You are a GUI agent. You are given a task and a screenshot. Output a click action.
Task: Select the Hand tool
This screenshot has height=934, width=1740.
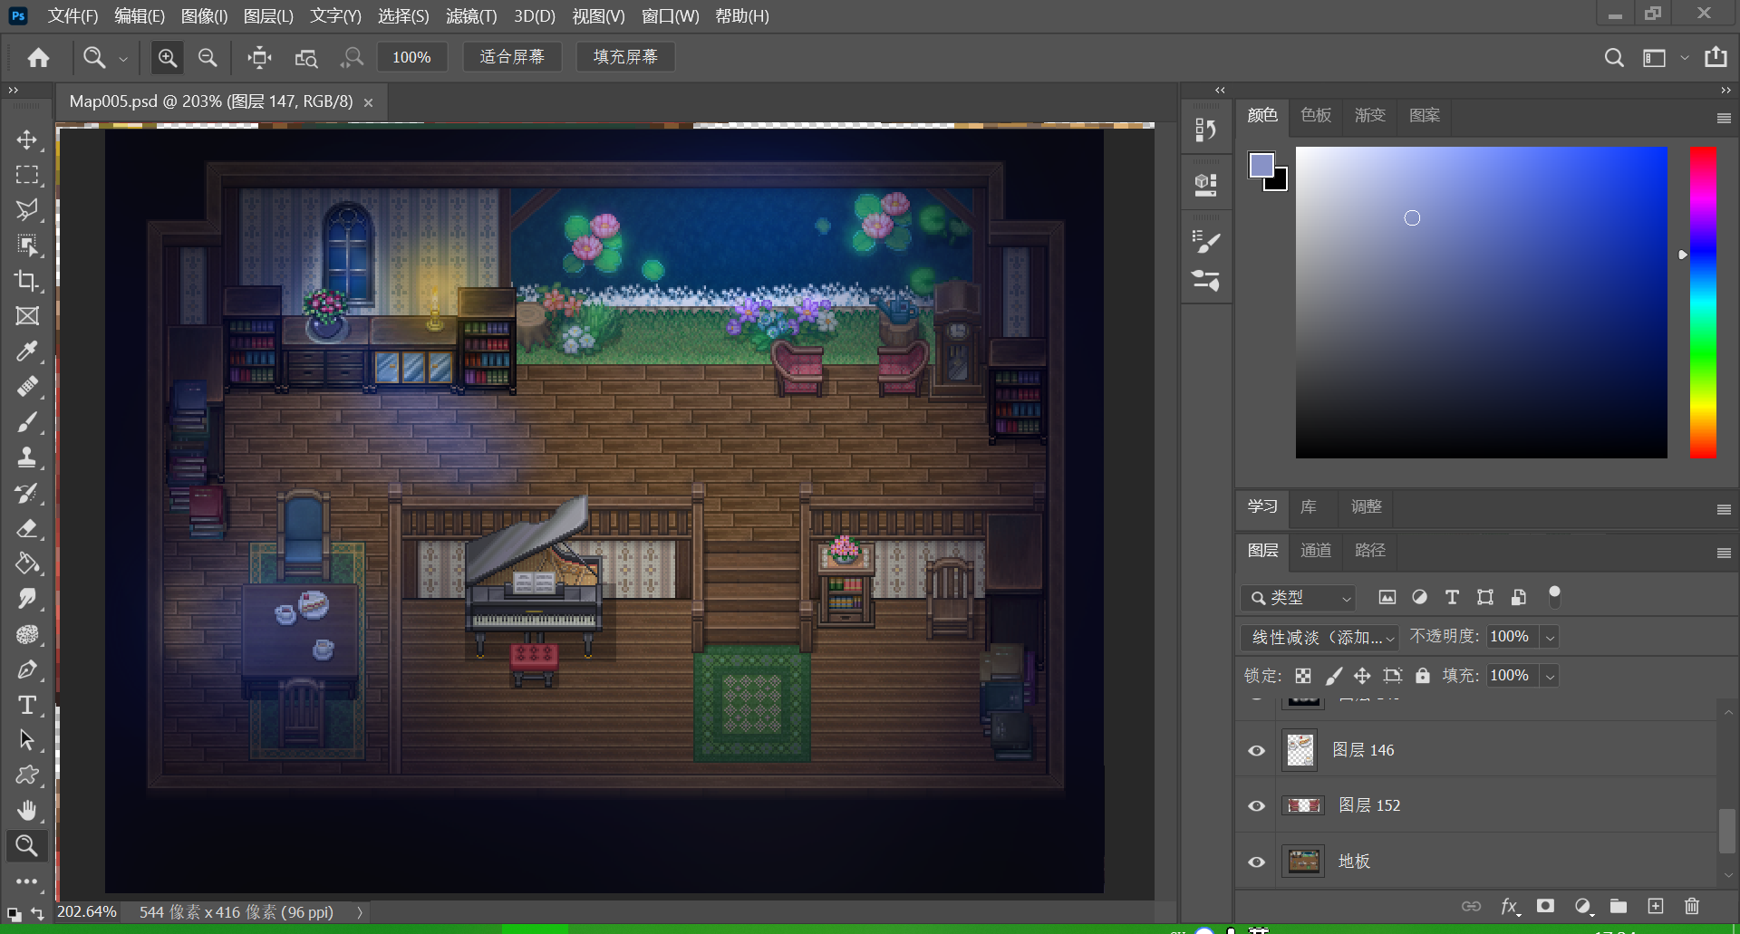(27, 810)
